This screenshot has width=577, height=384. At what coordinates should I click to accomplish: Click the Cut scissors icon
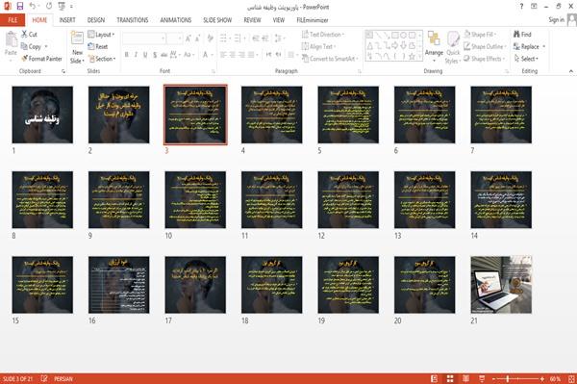[24, 35]
